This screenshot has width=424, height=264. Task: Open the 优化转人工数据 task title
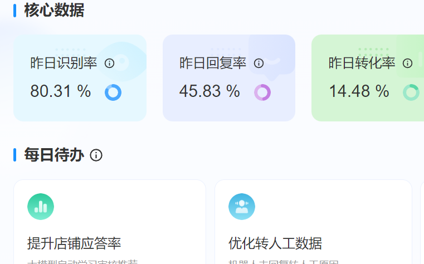tap(275, 243)
